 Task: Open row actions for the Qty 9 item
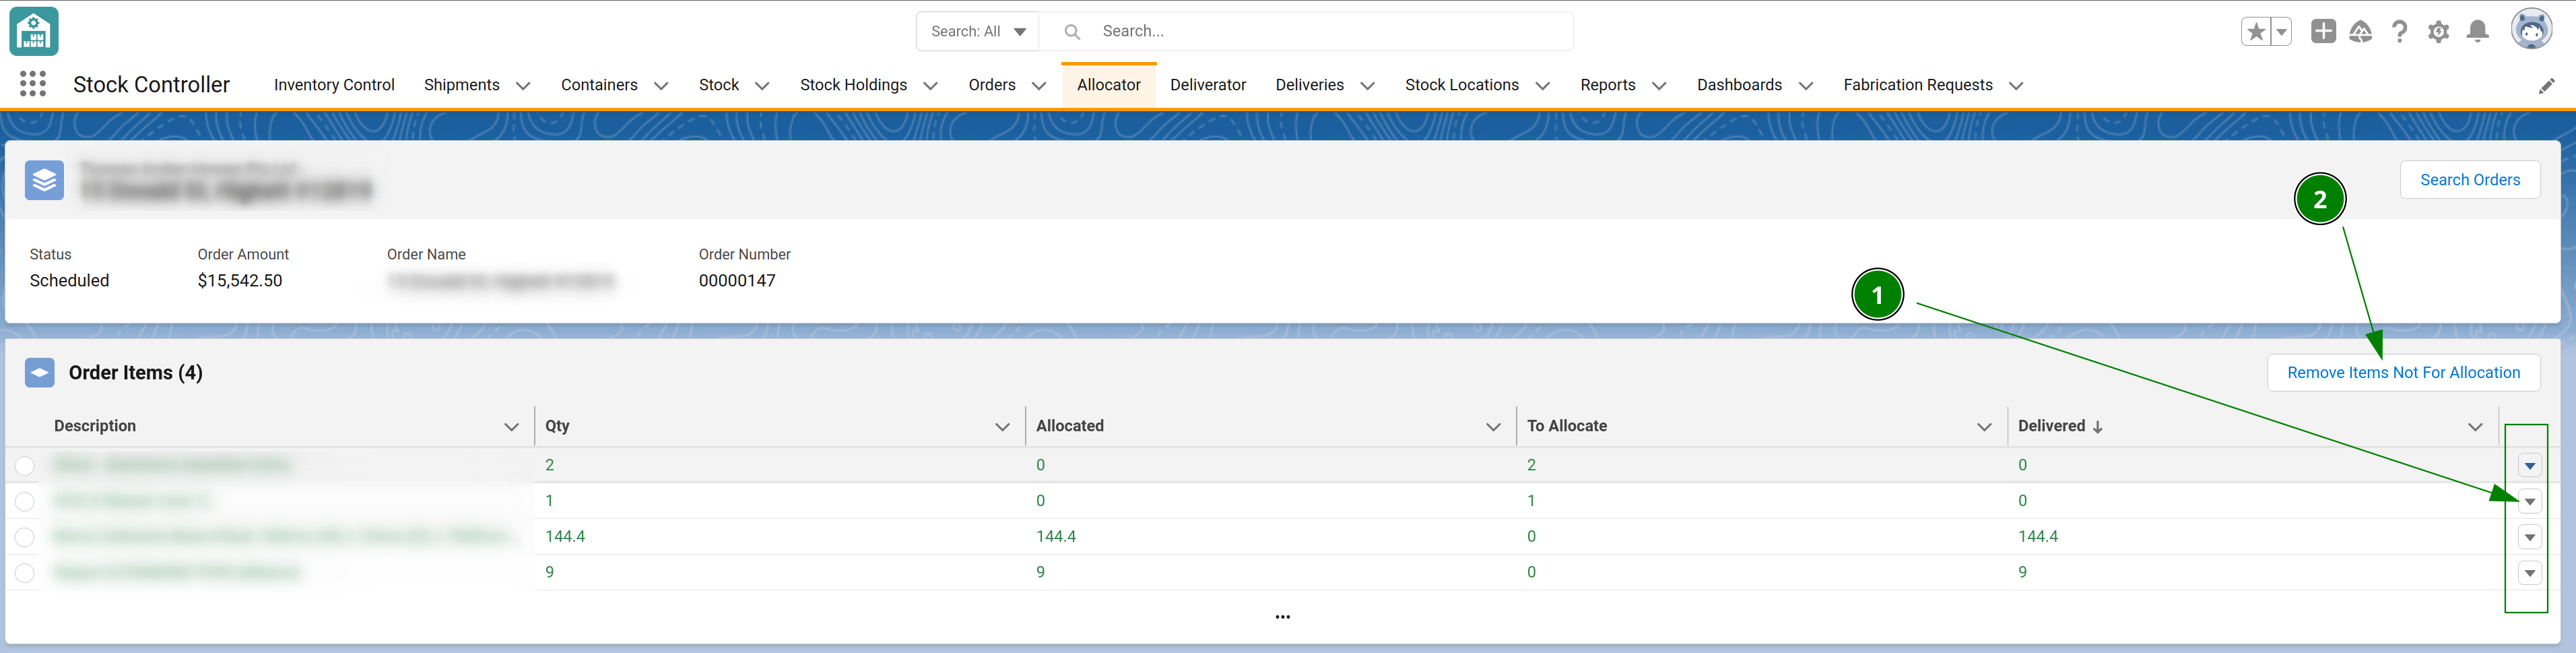click(x=2529, y=574)
